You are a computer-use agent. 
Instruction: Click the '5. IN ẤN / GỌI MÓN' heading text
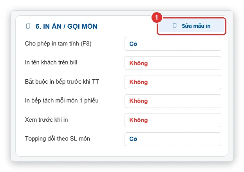[67, 26]
